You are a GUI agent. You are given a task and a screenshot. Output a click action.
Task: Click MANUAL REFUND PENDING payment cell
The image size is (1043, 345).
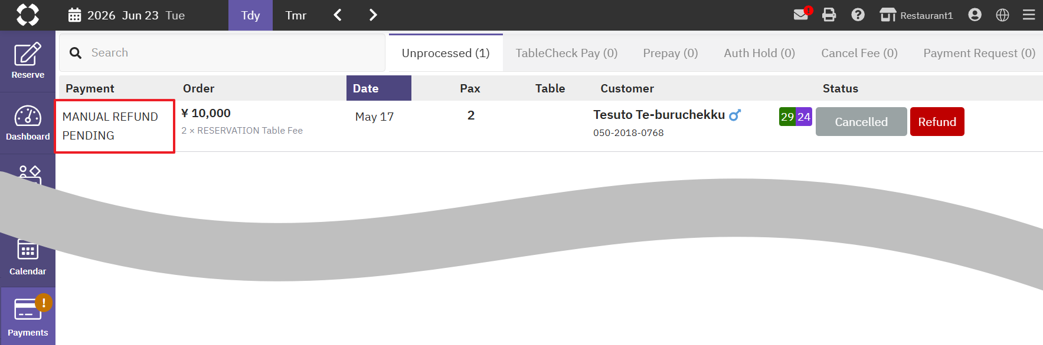click(115, 126)
